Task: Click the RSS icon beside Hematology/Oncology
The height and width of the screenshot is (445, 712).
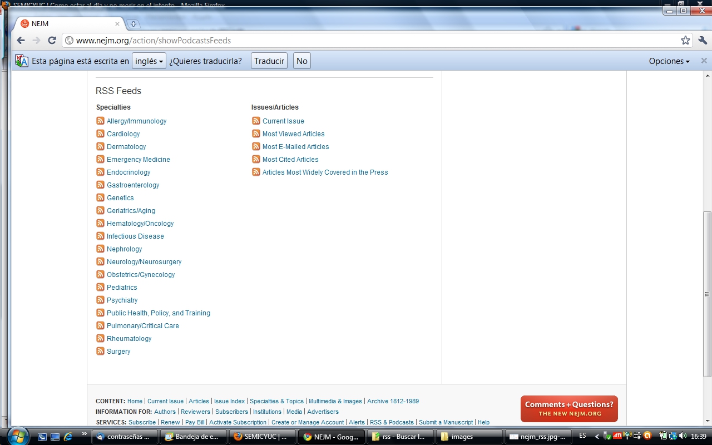Action: [x=100, y=223]
